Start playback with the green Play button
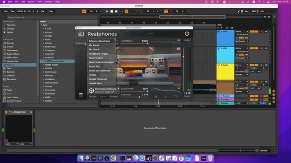The height and width of the screenshot is (163, 291). (107, 11)
